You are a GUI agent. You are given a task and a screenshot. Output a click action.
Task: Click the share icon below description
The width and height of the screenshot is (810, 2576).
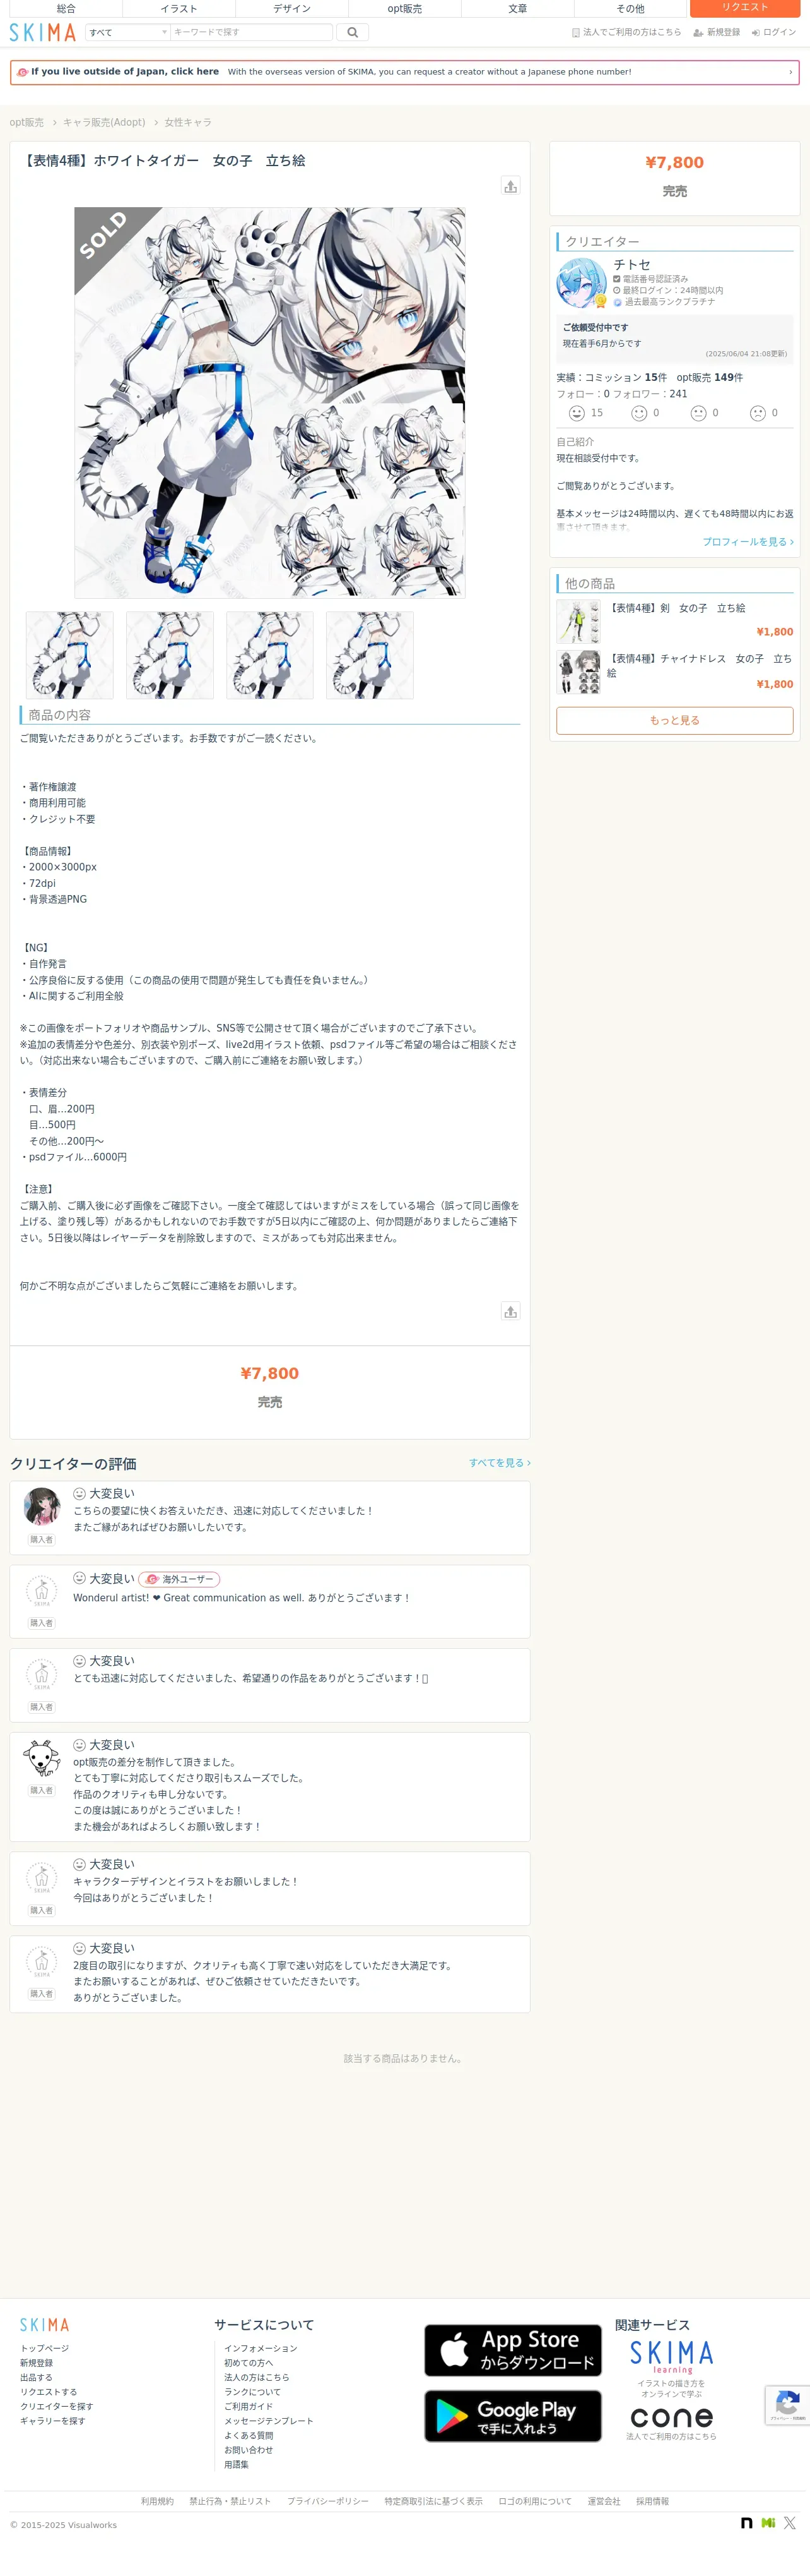coord(510,1311)
